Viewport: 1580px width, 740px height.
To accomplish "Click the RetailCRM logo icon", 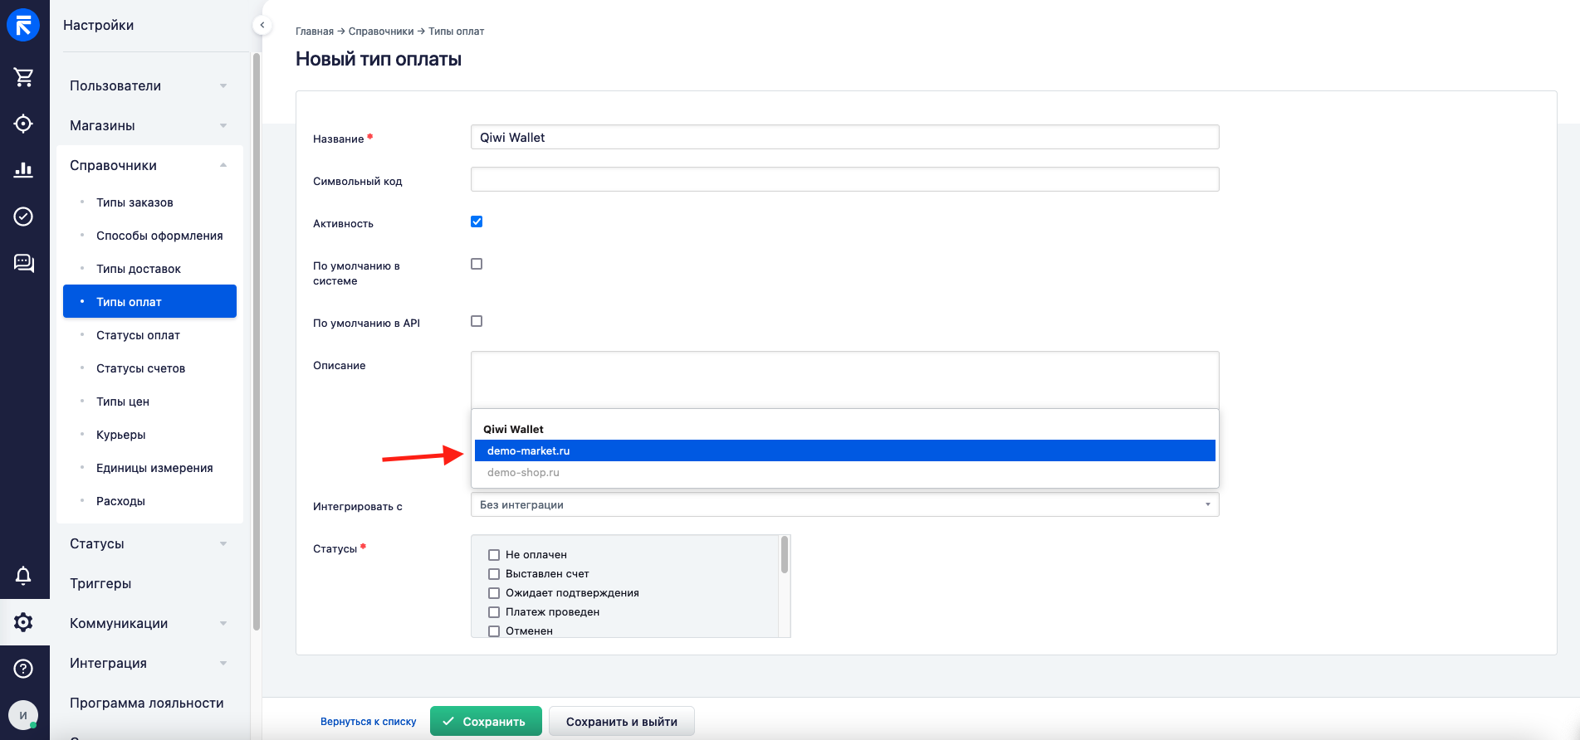I will [23, 25].
